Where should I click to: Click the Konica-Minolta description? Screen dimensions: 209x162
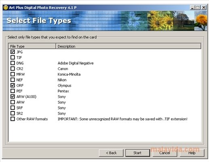tap(69, 74)
